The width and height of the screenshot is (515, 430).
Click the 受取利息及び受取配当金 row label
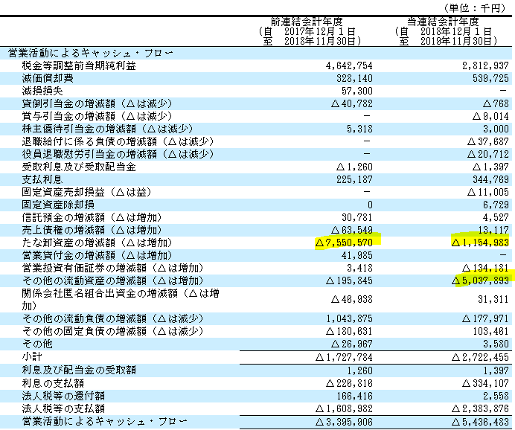click(x=79, y=167)
